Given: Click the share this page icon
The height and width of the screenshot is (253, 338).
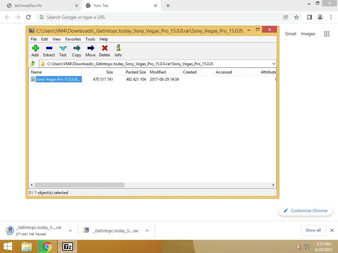Looking at the screenshot, I should [x=286, y=17].
